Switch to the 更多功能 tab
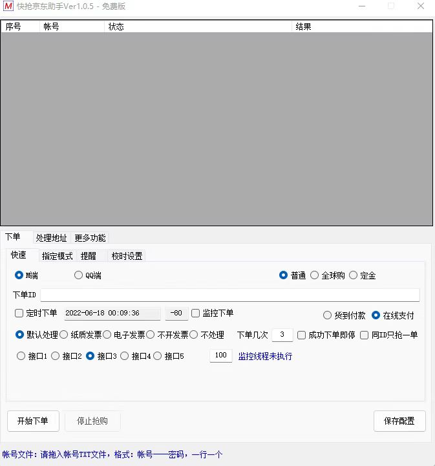 (x=90, y=238)
